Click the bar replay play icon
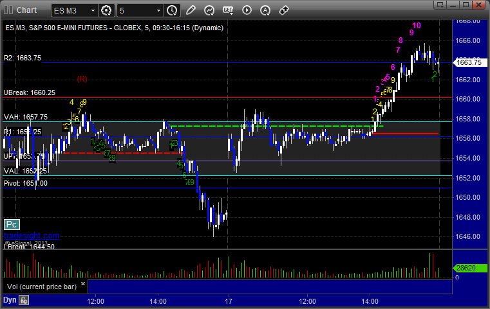The width and height of the screenshot is (490, 309). (x=247, y=10)
